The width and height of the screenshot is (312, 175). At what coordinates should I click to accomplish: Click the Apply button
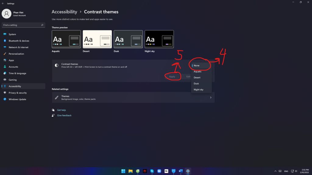coord(172,77)
